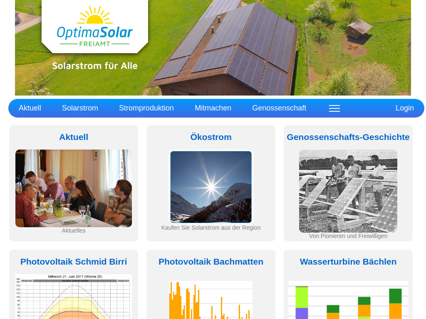This screenshot has height=319, width=426.
Task: Click the Login button
Action: point(404,108)
